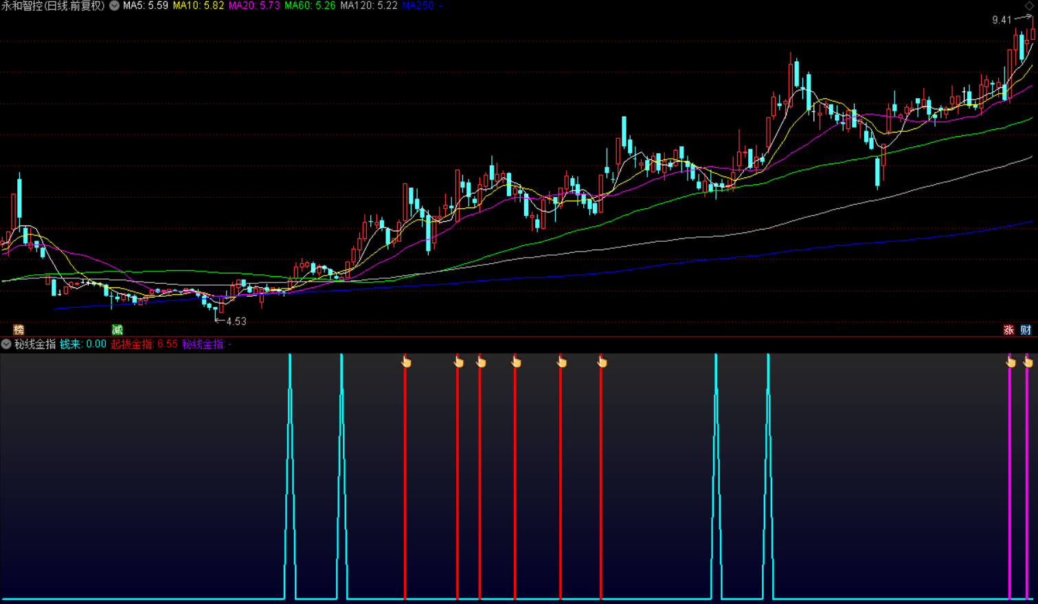1038x604 pixels.
Task: Click the 9.41 high price label
Action: point(1002,20)
